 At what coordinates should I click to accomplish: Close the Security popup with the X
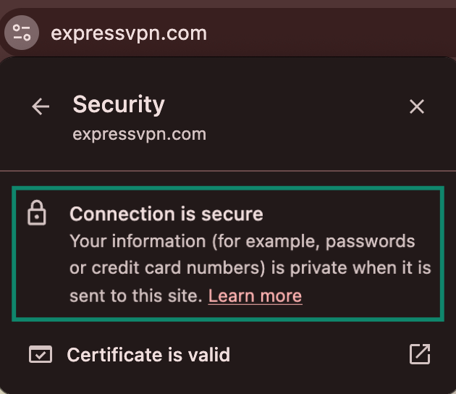pyautogui.click(x=417, y=107)
